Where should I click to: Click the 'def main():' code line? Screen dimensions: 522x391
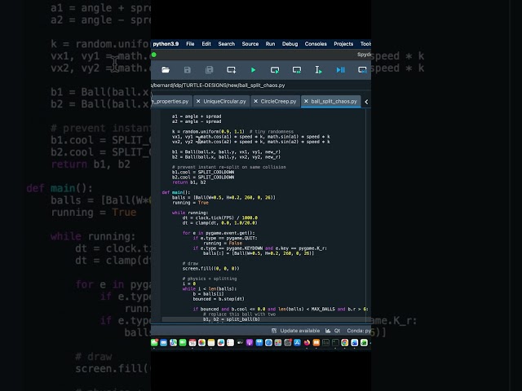pyautogui.click(x=176, y=192)
